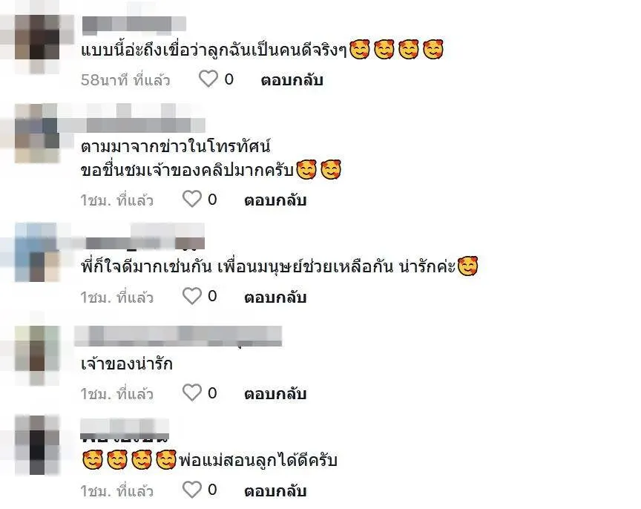Open the first commenter's profile picture
This screenshot has height=509, width=641.
pos(37,37)
